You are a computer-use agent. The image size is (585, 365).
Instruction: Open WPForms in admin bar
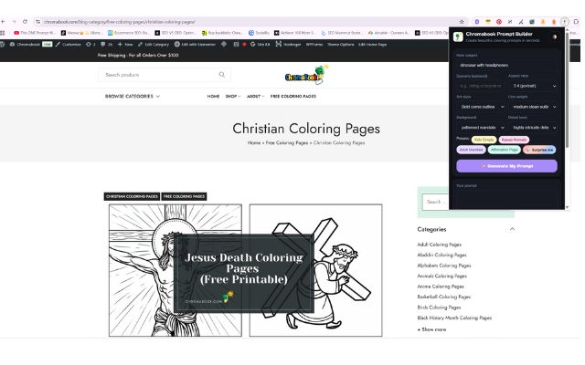(314, 44)
